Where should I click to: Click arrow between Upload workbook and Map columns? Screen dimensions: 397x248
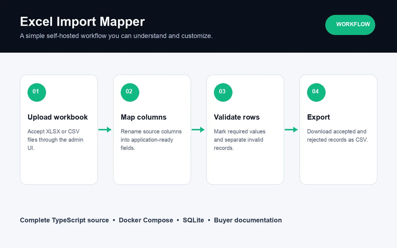click(105, 130)
